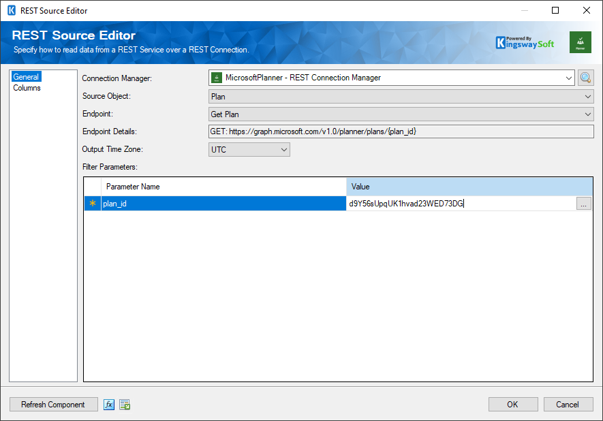Viewport: 603px width, 421px height.
Task: Click the row indicator icon beside plan_id
Action: point(92,203)
